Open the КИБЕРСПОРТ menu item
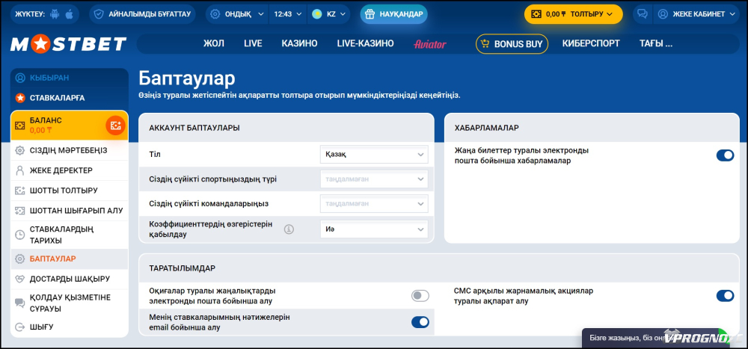748x349 pixels. pyautogui.click(x=591, y=44)
